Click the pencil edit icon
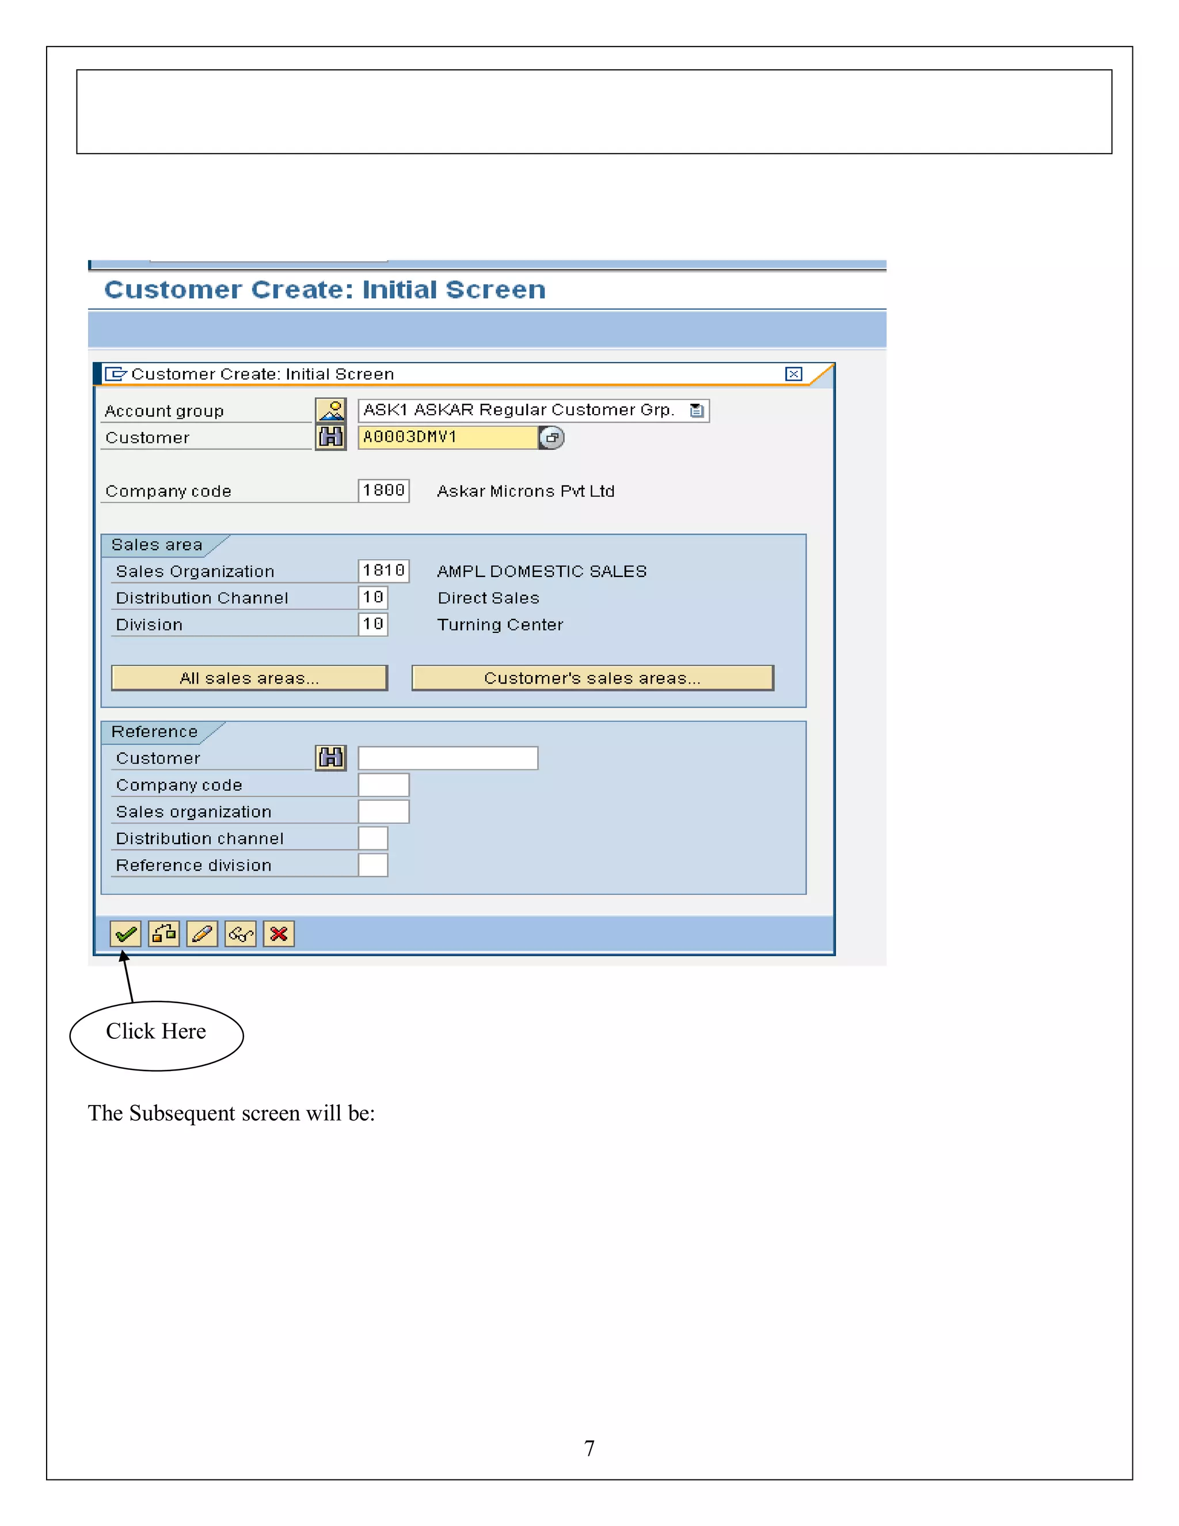 203,933
